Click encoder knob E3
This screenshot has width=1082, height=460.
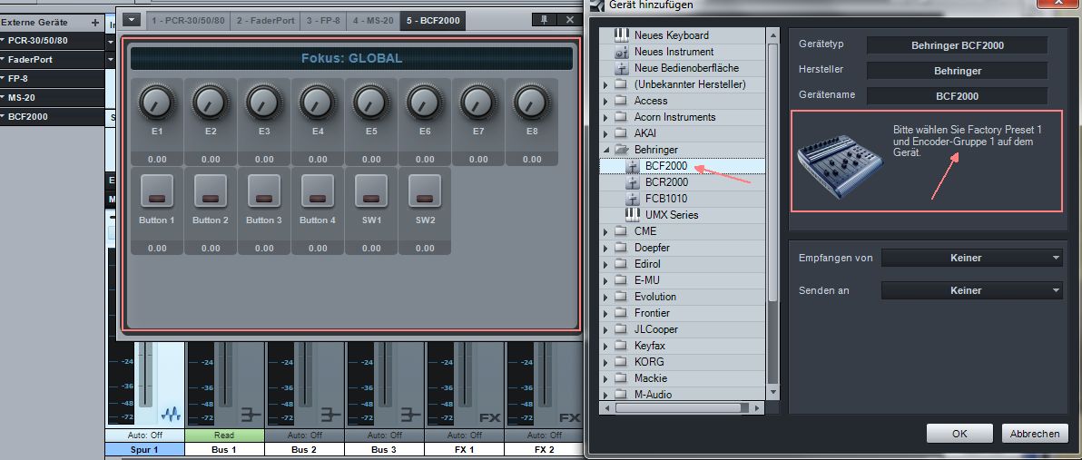coord(264,102)
